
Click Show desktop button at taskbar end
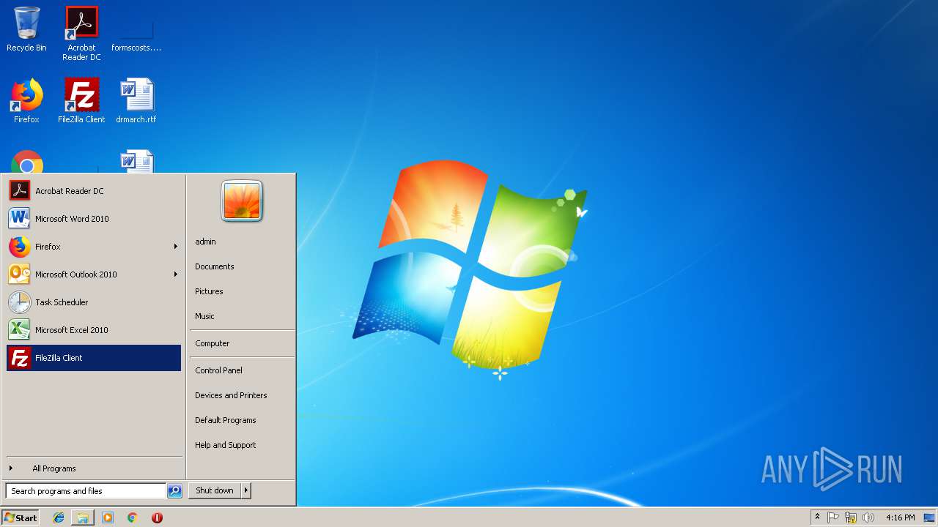tap(930, 517)
